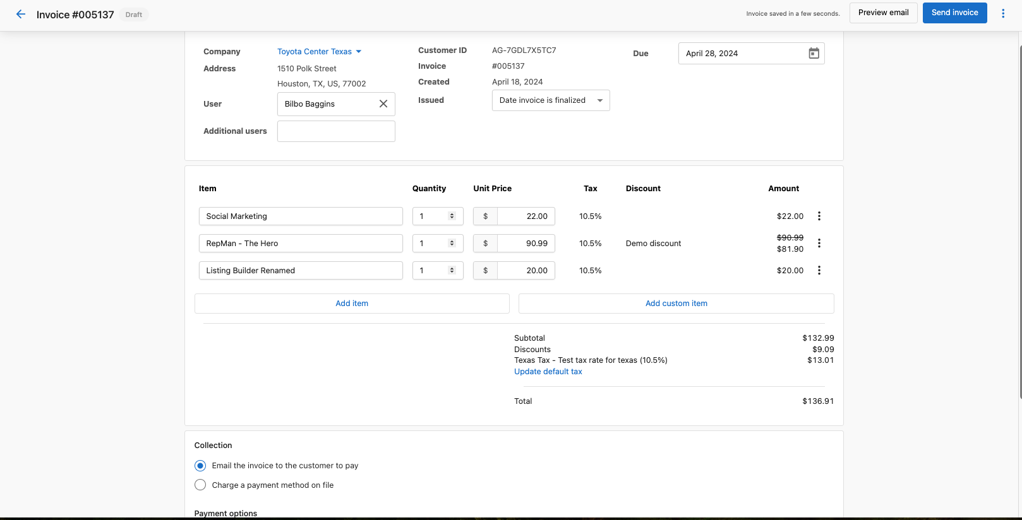
Task: Click the Total amount $136.91
Action: click(818, 401)
